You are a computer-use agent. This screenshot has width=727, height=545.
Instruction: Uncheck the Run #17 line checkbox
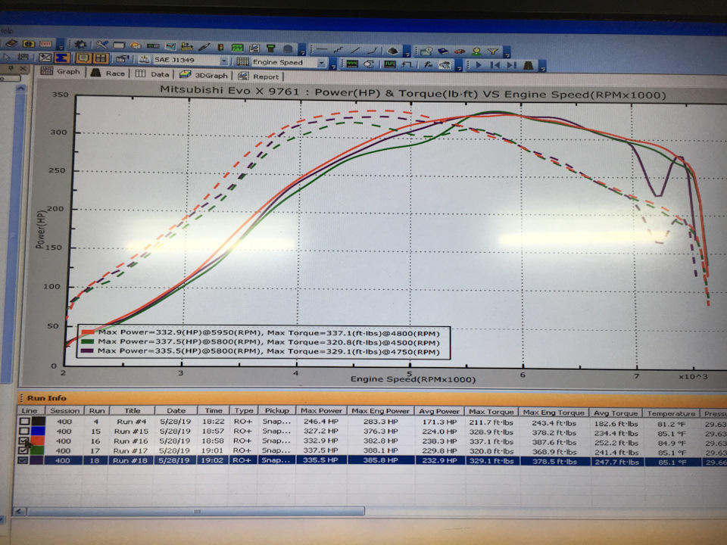[23, 450]
